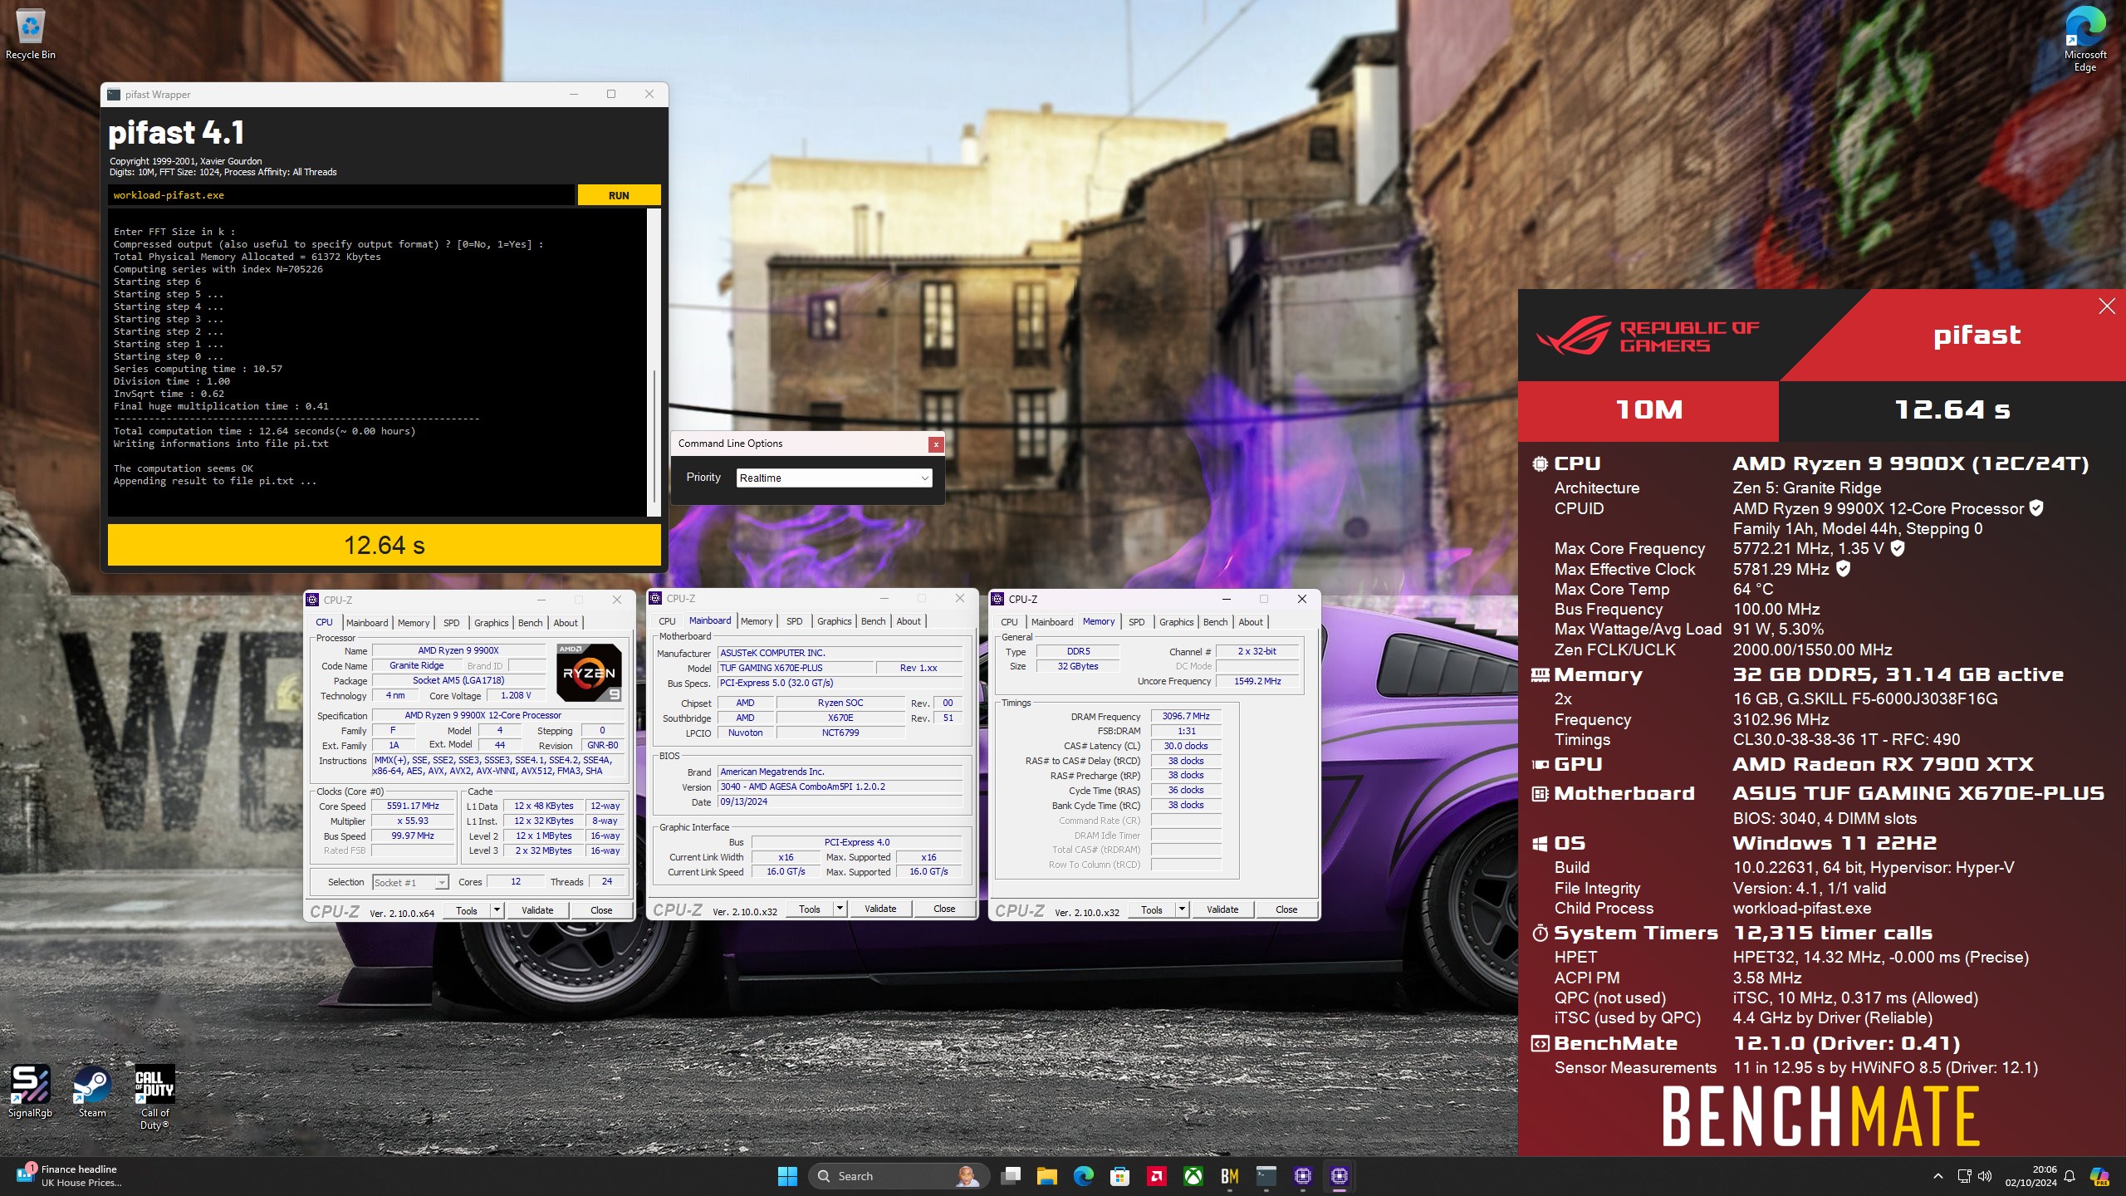Screen dimensions: 2126x1196
Task: Open Graphics tab in CPU-Z Mainboard window
Action: tap(834, 621)
